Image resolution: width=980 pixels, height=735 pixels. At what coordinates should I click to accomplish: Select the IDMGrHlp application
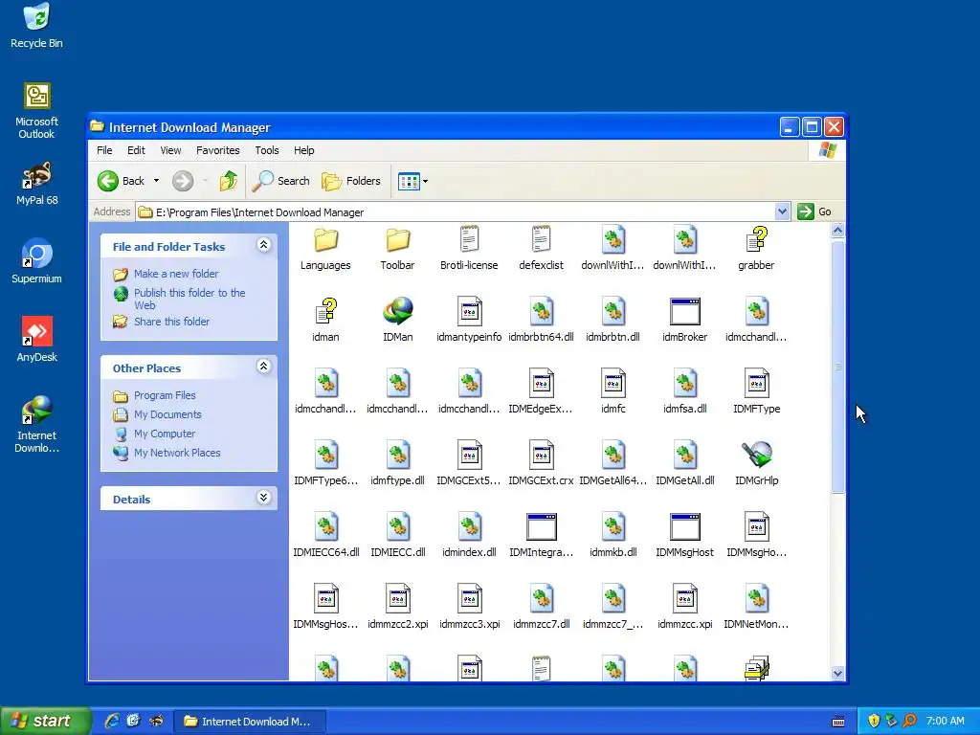[756, 464]
